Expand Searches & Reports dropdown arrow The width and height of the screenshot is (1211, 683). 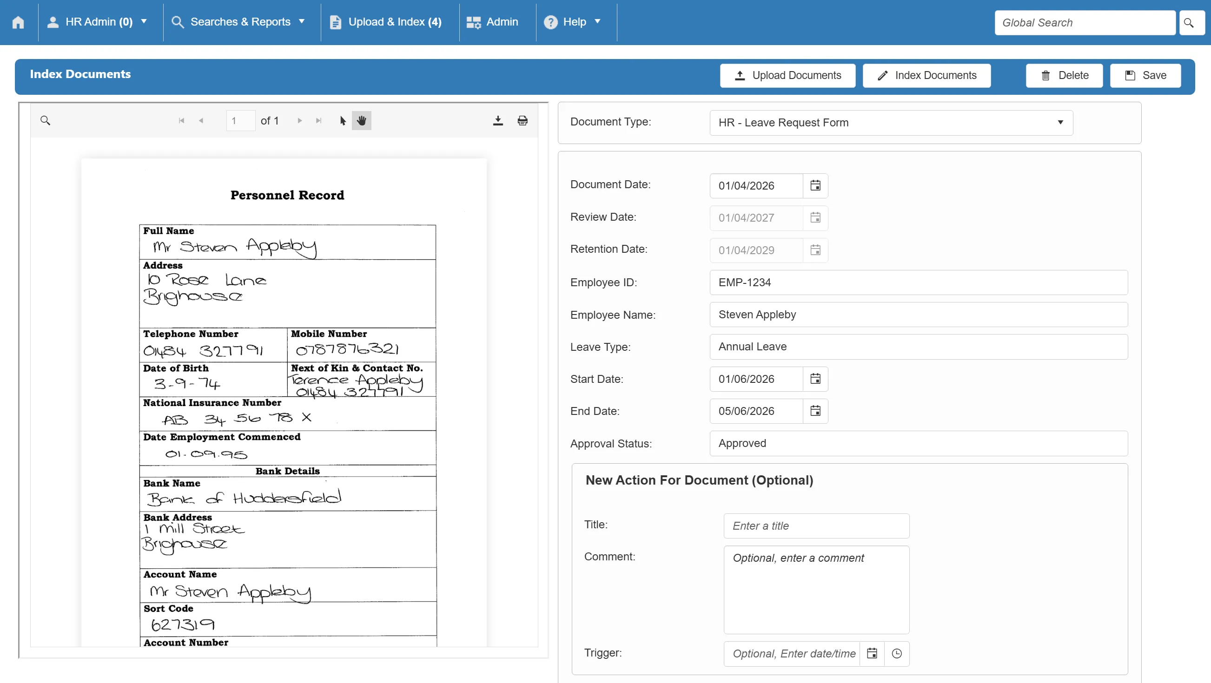click(302, 21)
